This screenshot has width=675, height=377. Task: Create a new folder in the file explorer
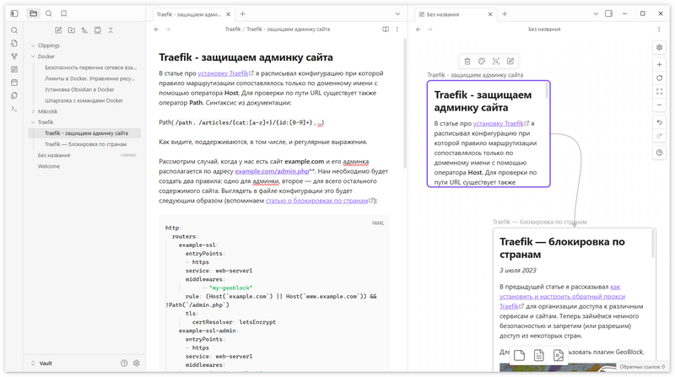pyautogui.click(x=72, y=30)
